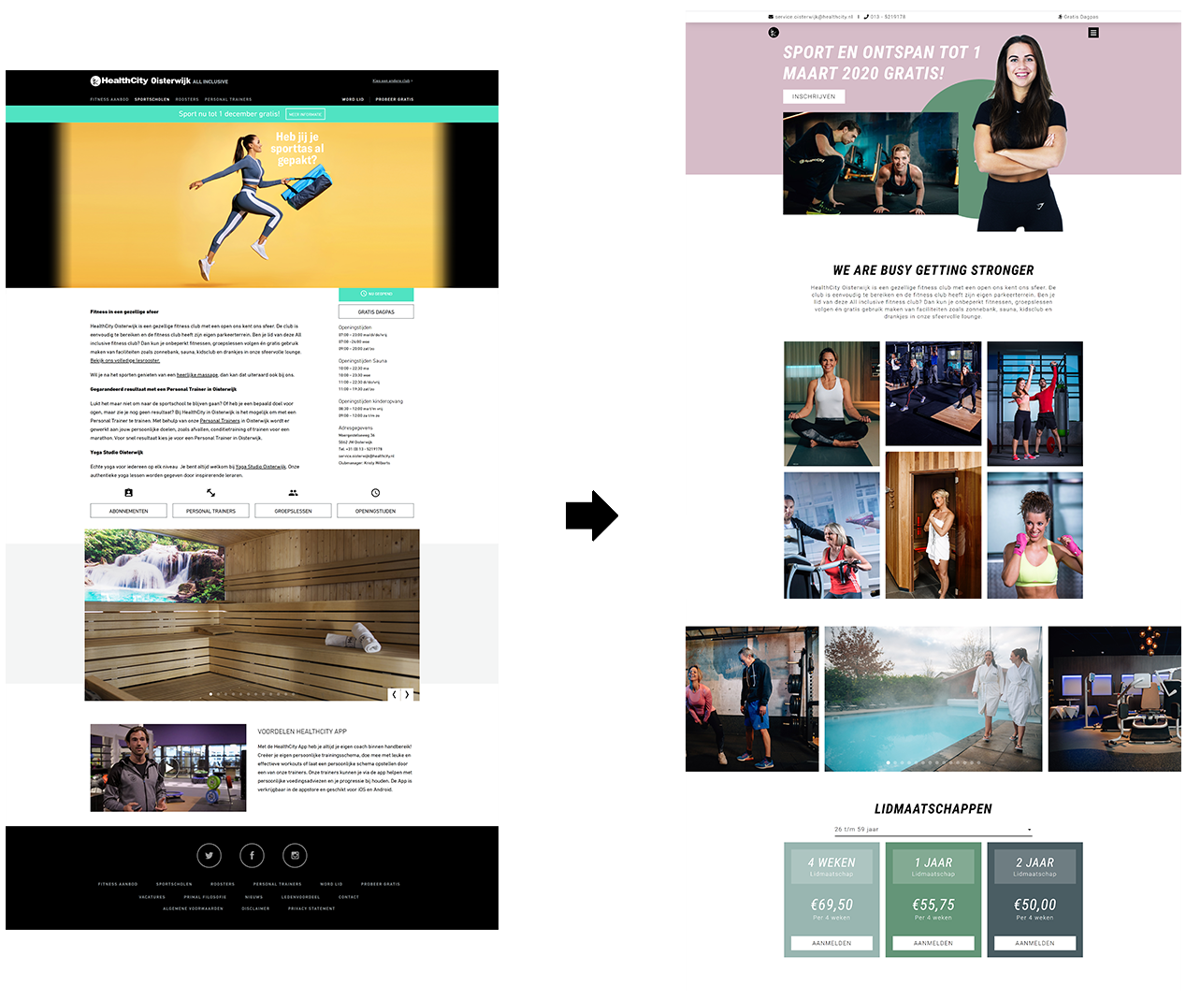Click the envelope email icon in the redesign's top bar
The width and height of the screenshot is (1186, 1000).
(771, 17)
